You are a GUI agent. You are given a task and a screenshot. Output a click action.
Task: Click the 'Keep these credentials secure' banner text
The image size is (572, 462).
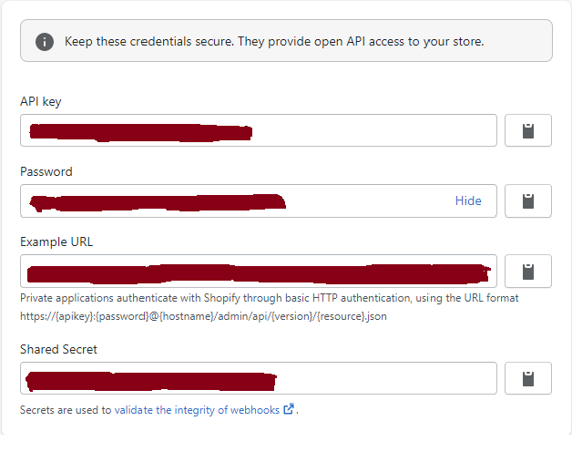273,42
